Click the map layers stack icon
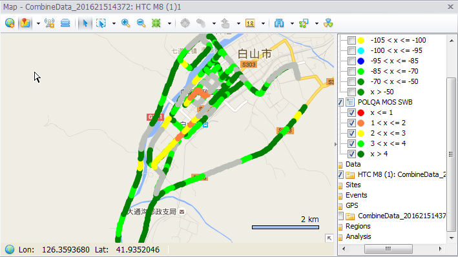458x257 pixels. (65, 23)
